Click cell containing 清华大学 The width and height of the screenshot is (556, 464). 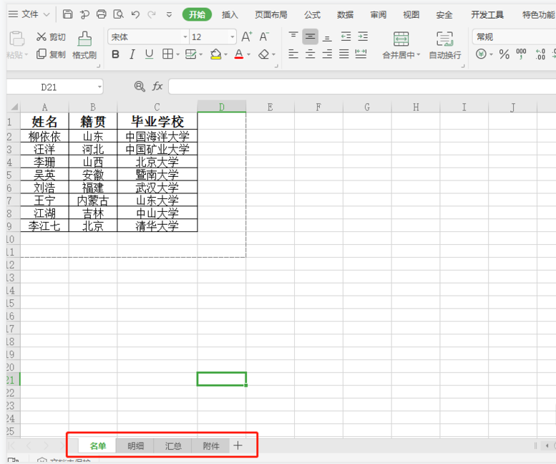tap(157, 226)
